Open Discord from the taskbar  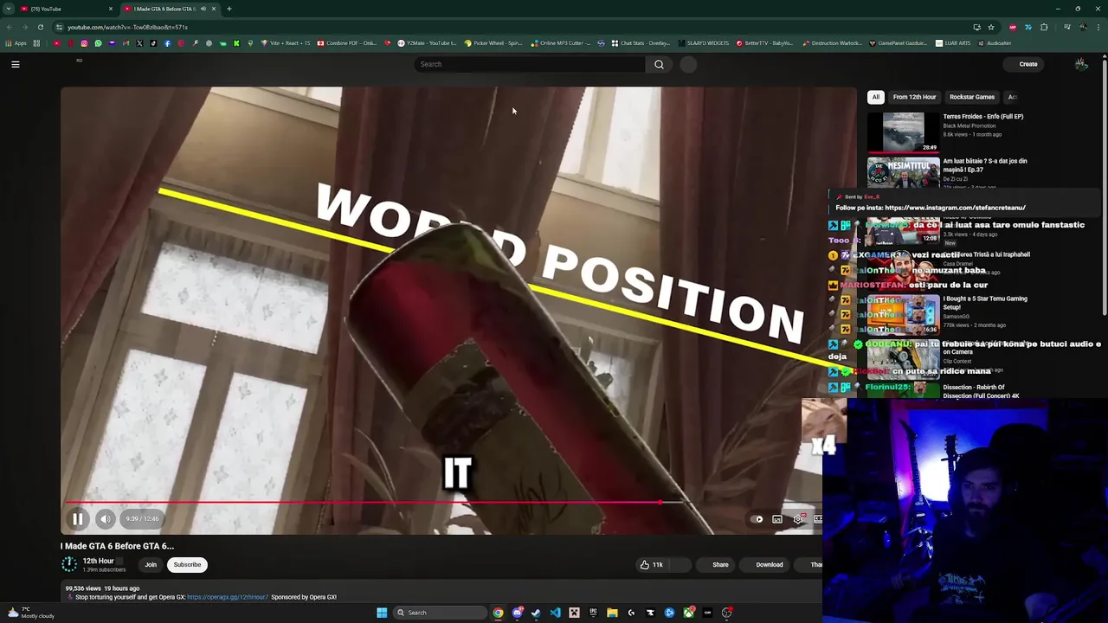(518, 613)
